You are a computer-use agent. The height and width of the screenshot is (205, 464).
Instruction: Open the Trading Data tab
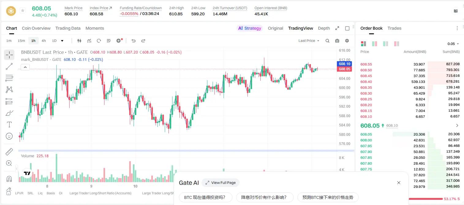tap(68, 28)
